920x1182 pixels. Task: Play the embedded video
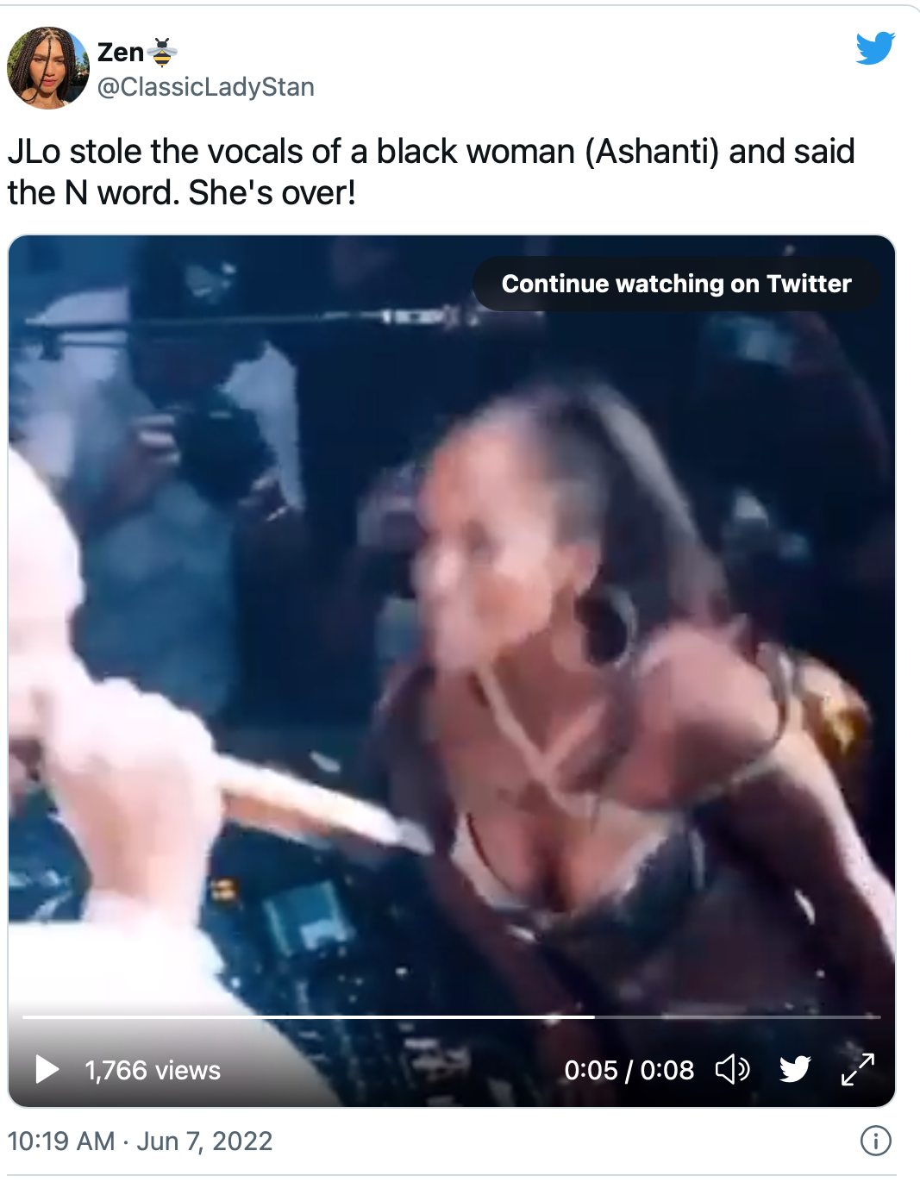47,1070
